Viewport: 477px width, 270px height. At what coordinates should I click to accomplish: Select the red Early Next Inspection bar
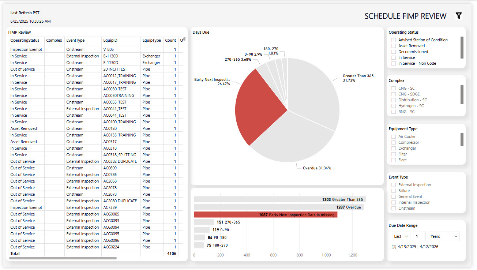click(x=266, y=215)
